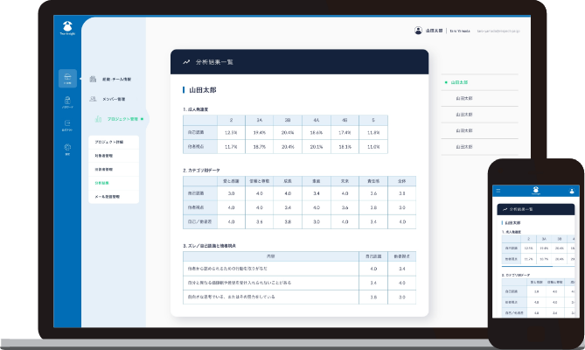Click the 3. ズレ/自己認識と他者視点 section heading
The height and width of the screenshot is (350, 585).
click(x=209, y=246)
